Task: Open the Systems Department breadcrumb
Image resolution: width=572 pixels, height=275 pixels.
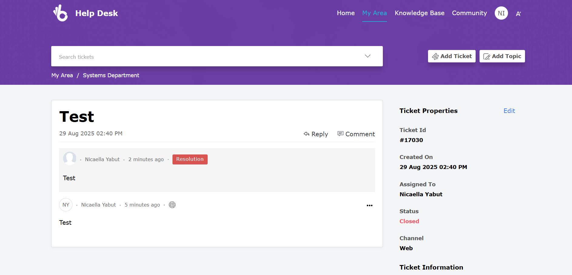Action: [x=111, y=75]
